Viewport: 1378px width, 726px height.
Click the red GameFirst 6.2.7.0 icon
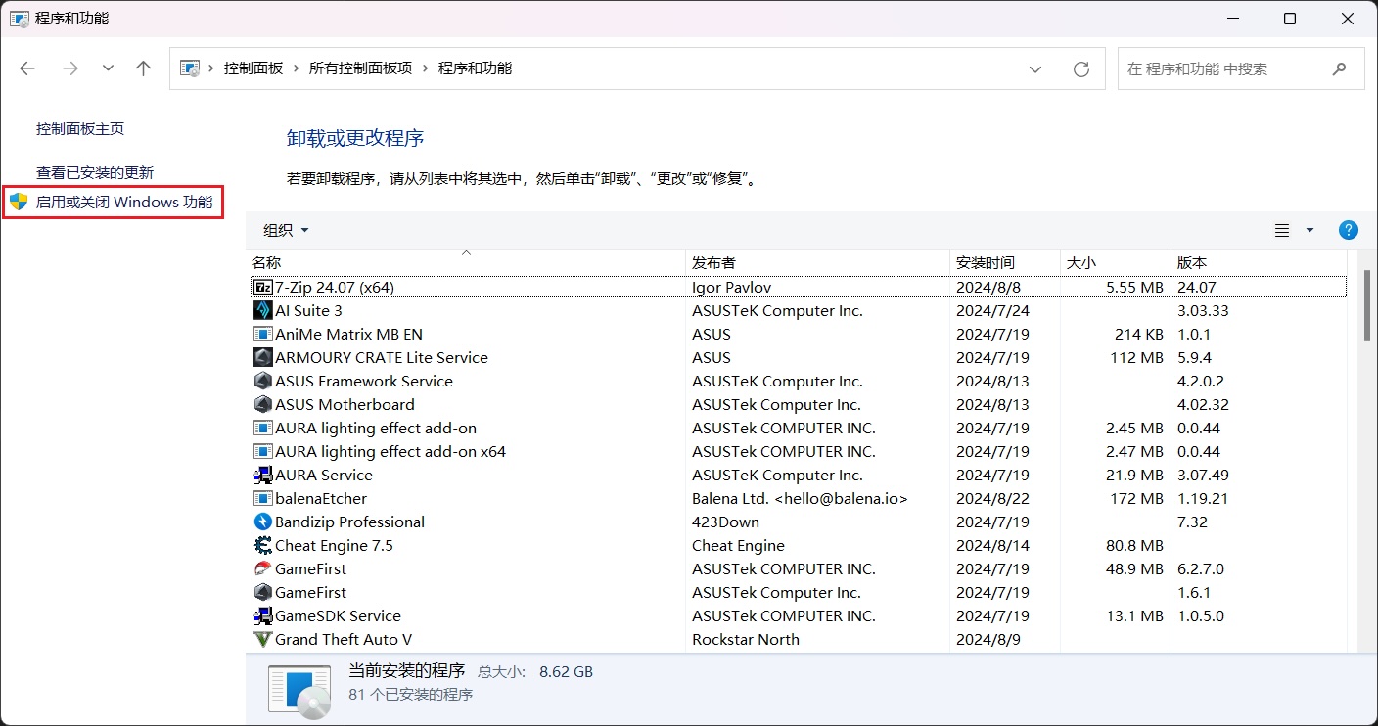[262, 568]
